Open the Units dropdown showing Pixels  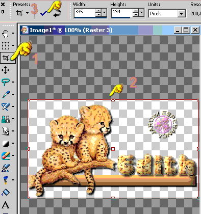click(167, 13)
